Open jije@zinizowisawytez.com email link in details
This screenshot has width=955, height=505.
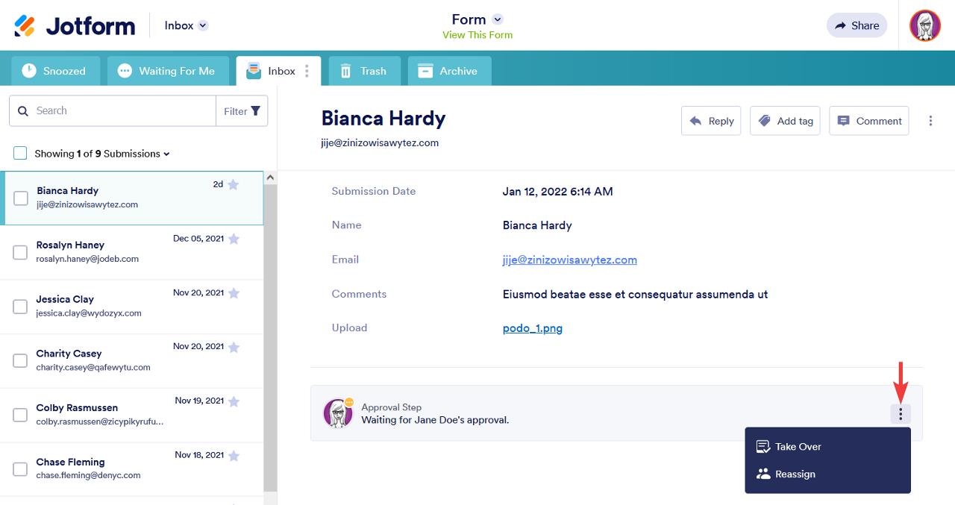[570, 260]
